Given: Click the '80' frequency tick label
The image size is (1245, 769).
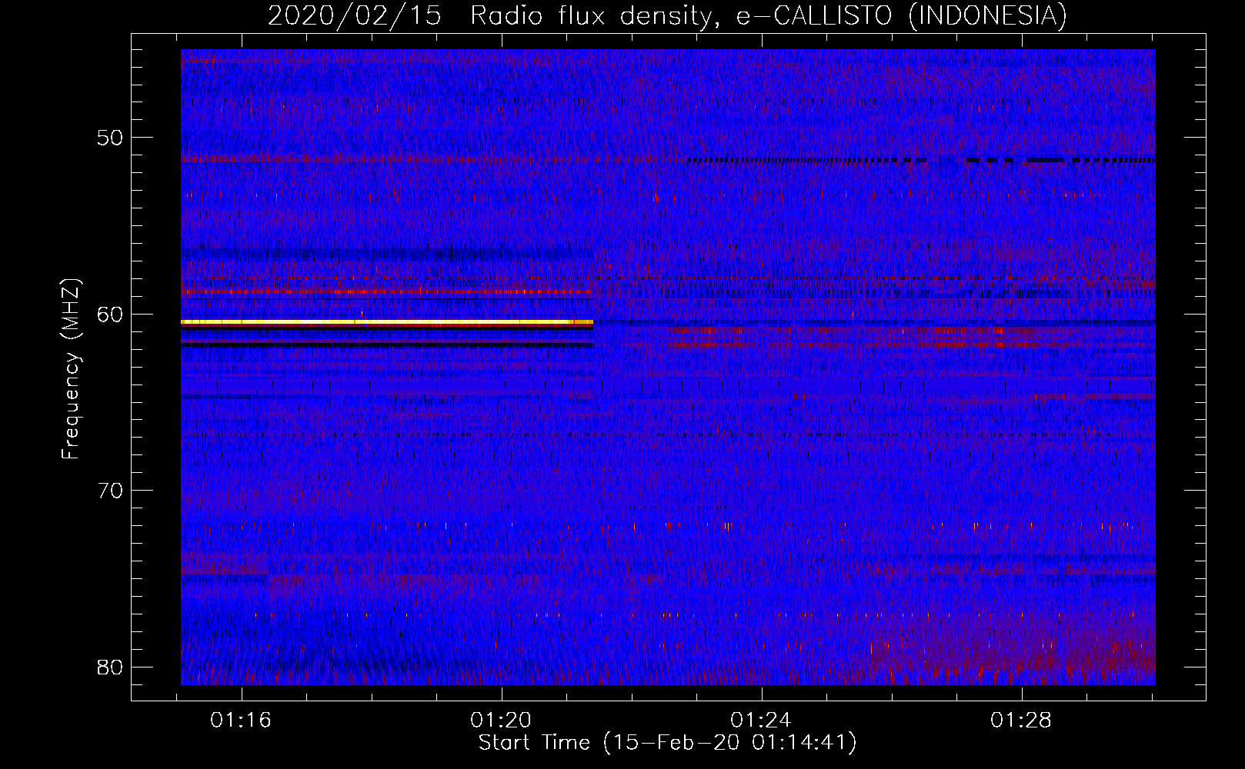Looking at the screenshot, I should pyautogui.click(x=110, y=667).
